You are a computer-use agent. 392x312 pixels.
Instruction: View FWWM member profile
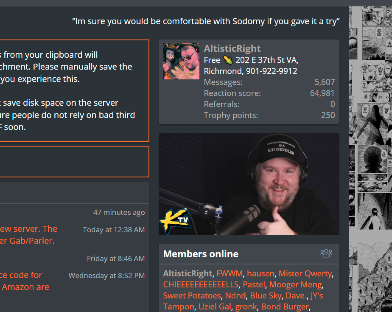(x=230, y=273)
